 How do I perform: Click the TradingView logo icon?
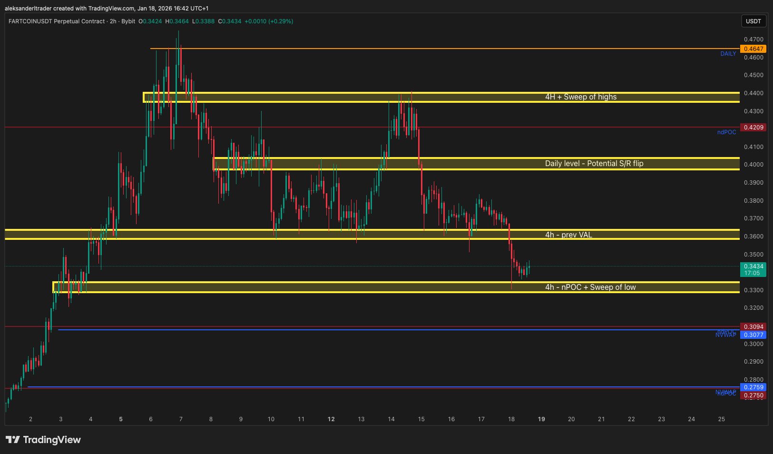click(13, 440)
